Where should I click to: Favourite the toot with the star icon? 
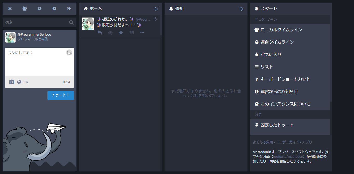coord(121,32)
